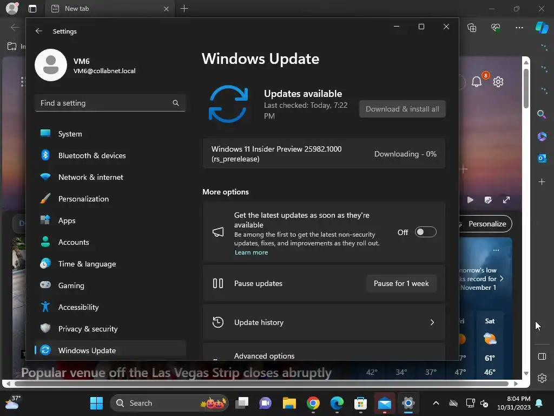554x416 pixels.
Task: Open the clock showing 8:04 PM
Action: [x=514, y=403]
